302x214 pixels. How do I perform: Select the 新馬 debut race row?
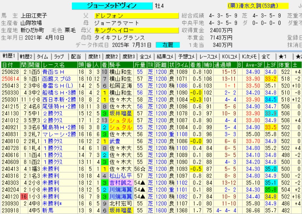pyautogui.click(x=49, y=210)
